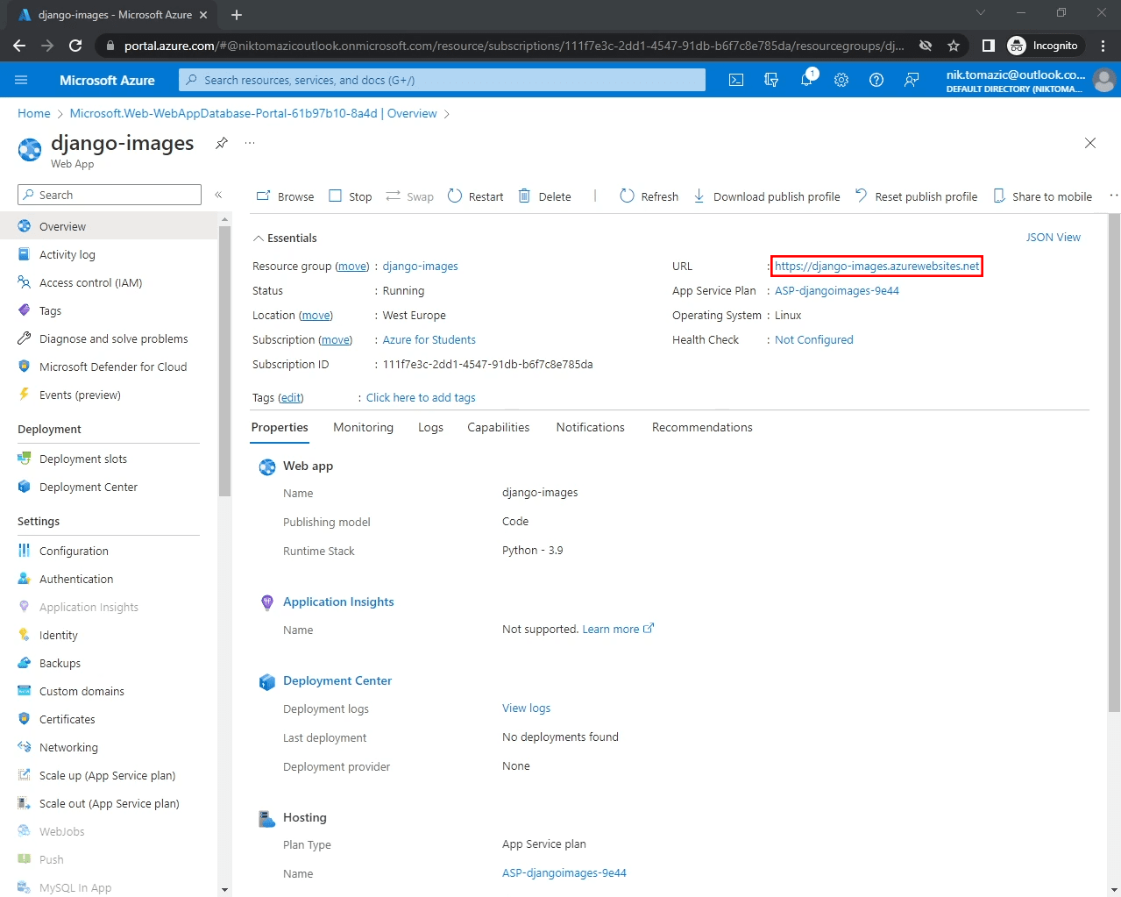This screenshot has width=1121, height=897.
Task: Open the Notifications bell
Action: tap(805, 80)
